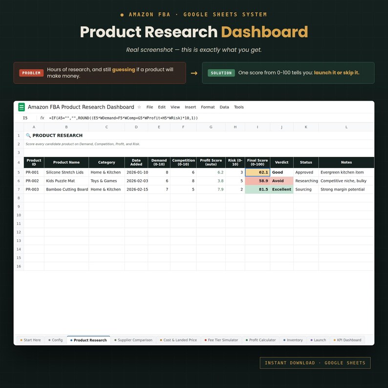Select the Bamboo Cutting Board cell
388x388 pixels.
66,189
